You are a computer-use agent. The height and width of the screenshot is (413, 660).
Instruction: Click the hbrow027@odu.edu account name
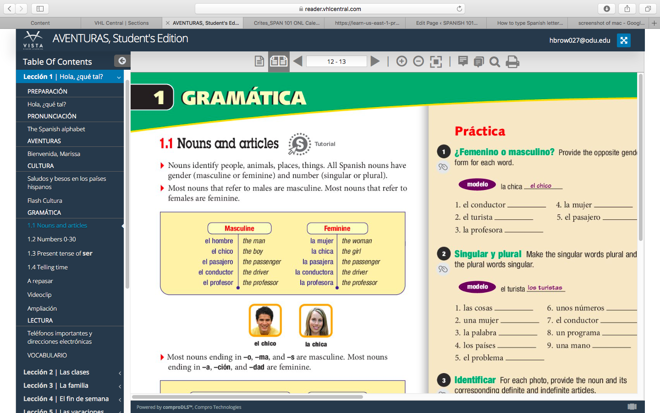tap(580, 40)
